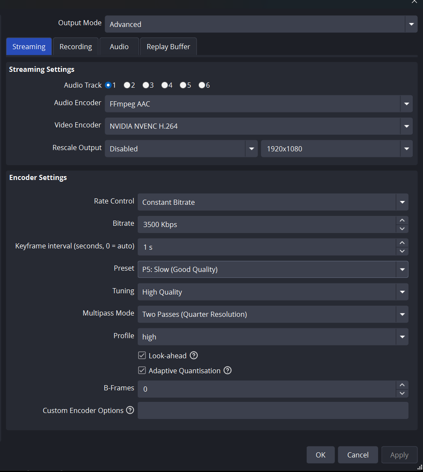Open Rescale Output Disabled dropdown
This screenshot has height=472, width=423.
[181, 149]
